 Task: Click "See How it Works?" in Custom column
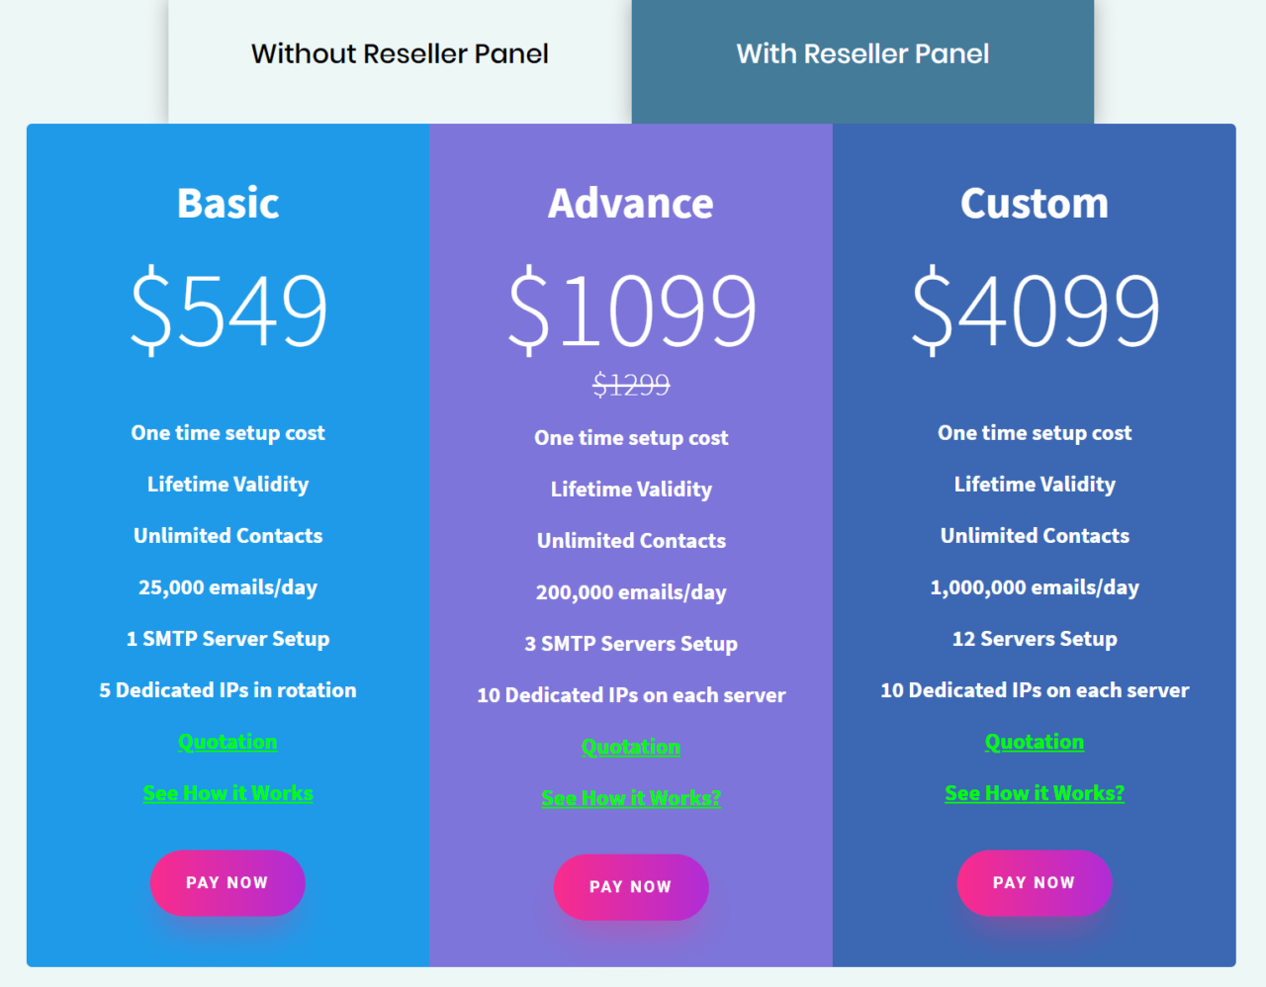pos(1035,792)
